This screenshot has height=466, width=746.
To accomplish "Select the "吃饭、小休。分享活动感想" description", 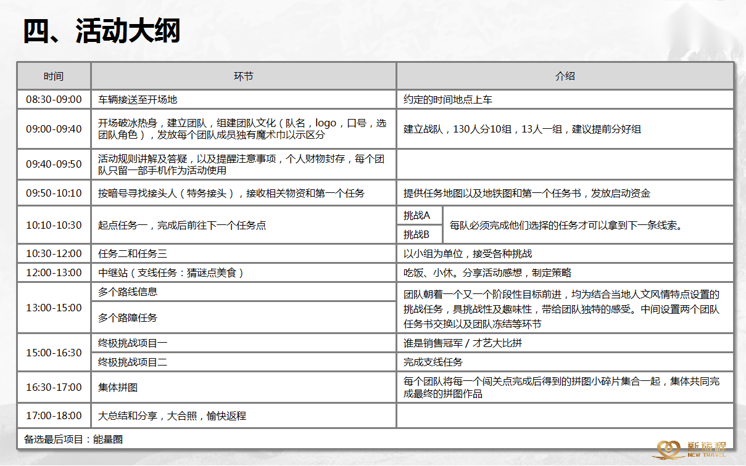I will coord(565,272).
